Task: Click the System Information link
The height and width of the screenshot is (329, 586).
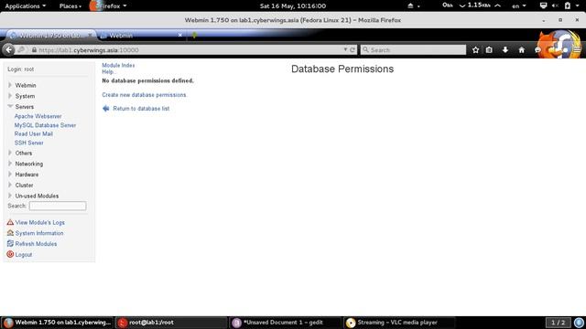Action: pos(39,233)
